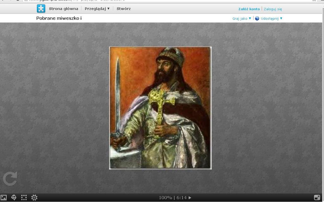Open the Strona główna page
324x202 pixels.
[x=63, y=9]
